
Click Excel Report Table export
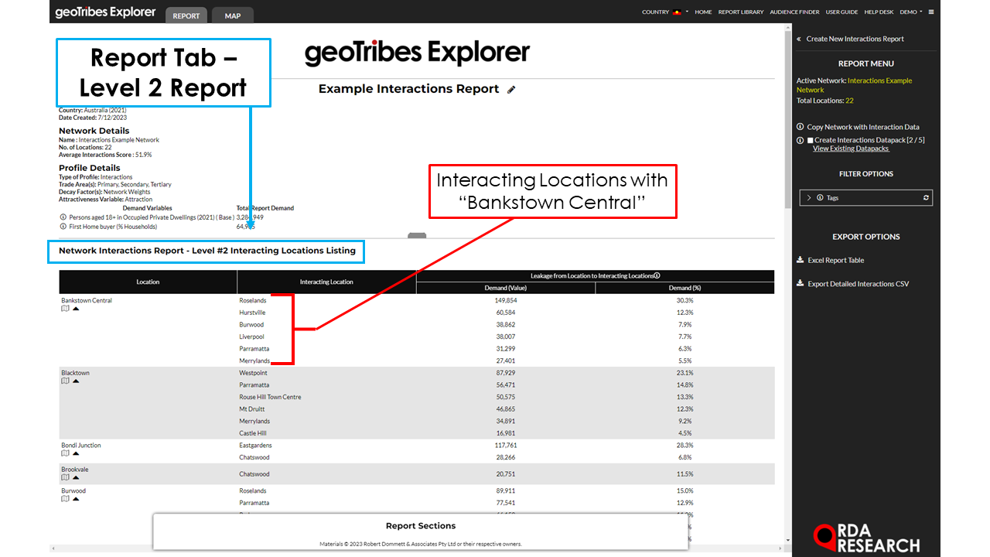point(836,261)
